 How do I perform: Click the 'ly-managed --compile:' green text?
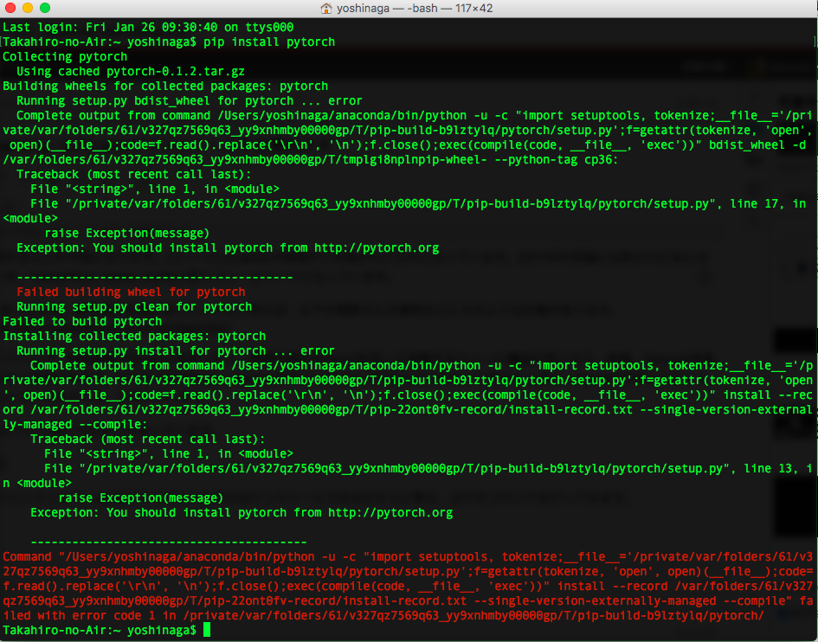click(75, 425)
